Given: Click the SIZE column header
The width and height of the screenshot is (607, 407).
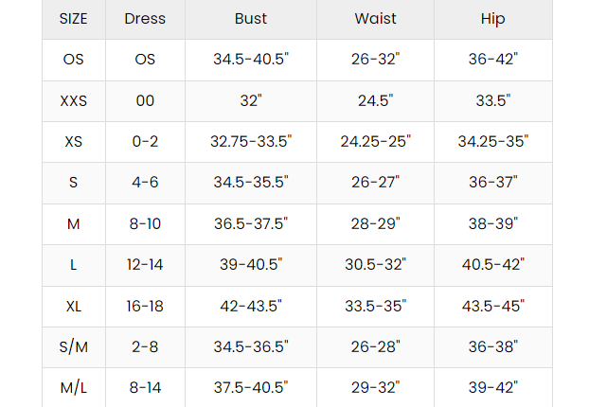Looking at the screenshot, I should point(73,19).
